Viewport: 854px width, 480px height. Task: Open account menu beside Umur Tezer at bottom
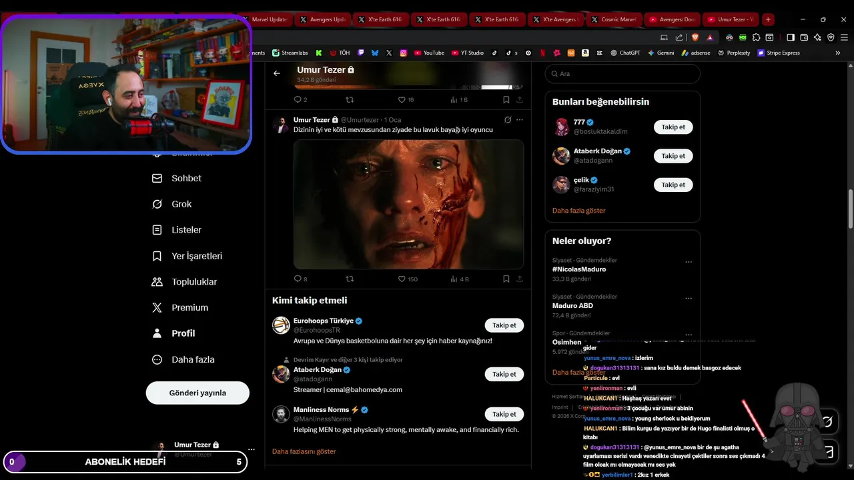click(x=252, y=449)
